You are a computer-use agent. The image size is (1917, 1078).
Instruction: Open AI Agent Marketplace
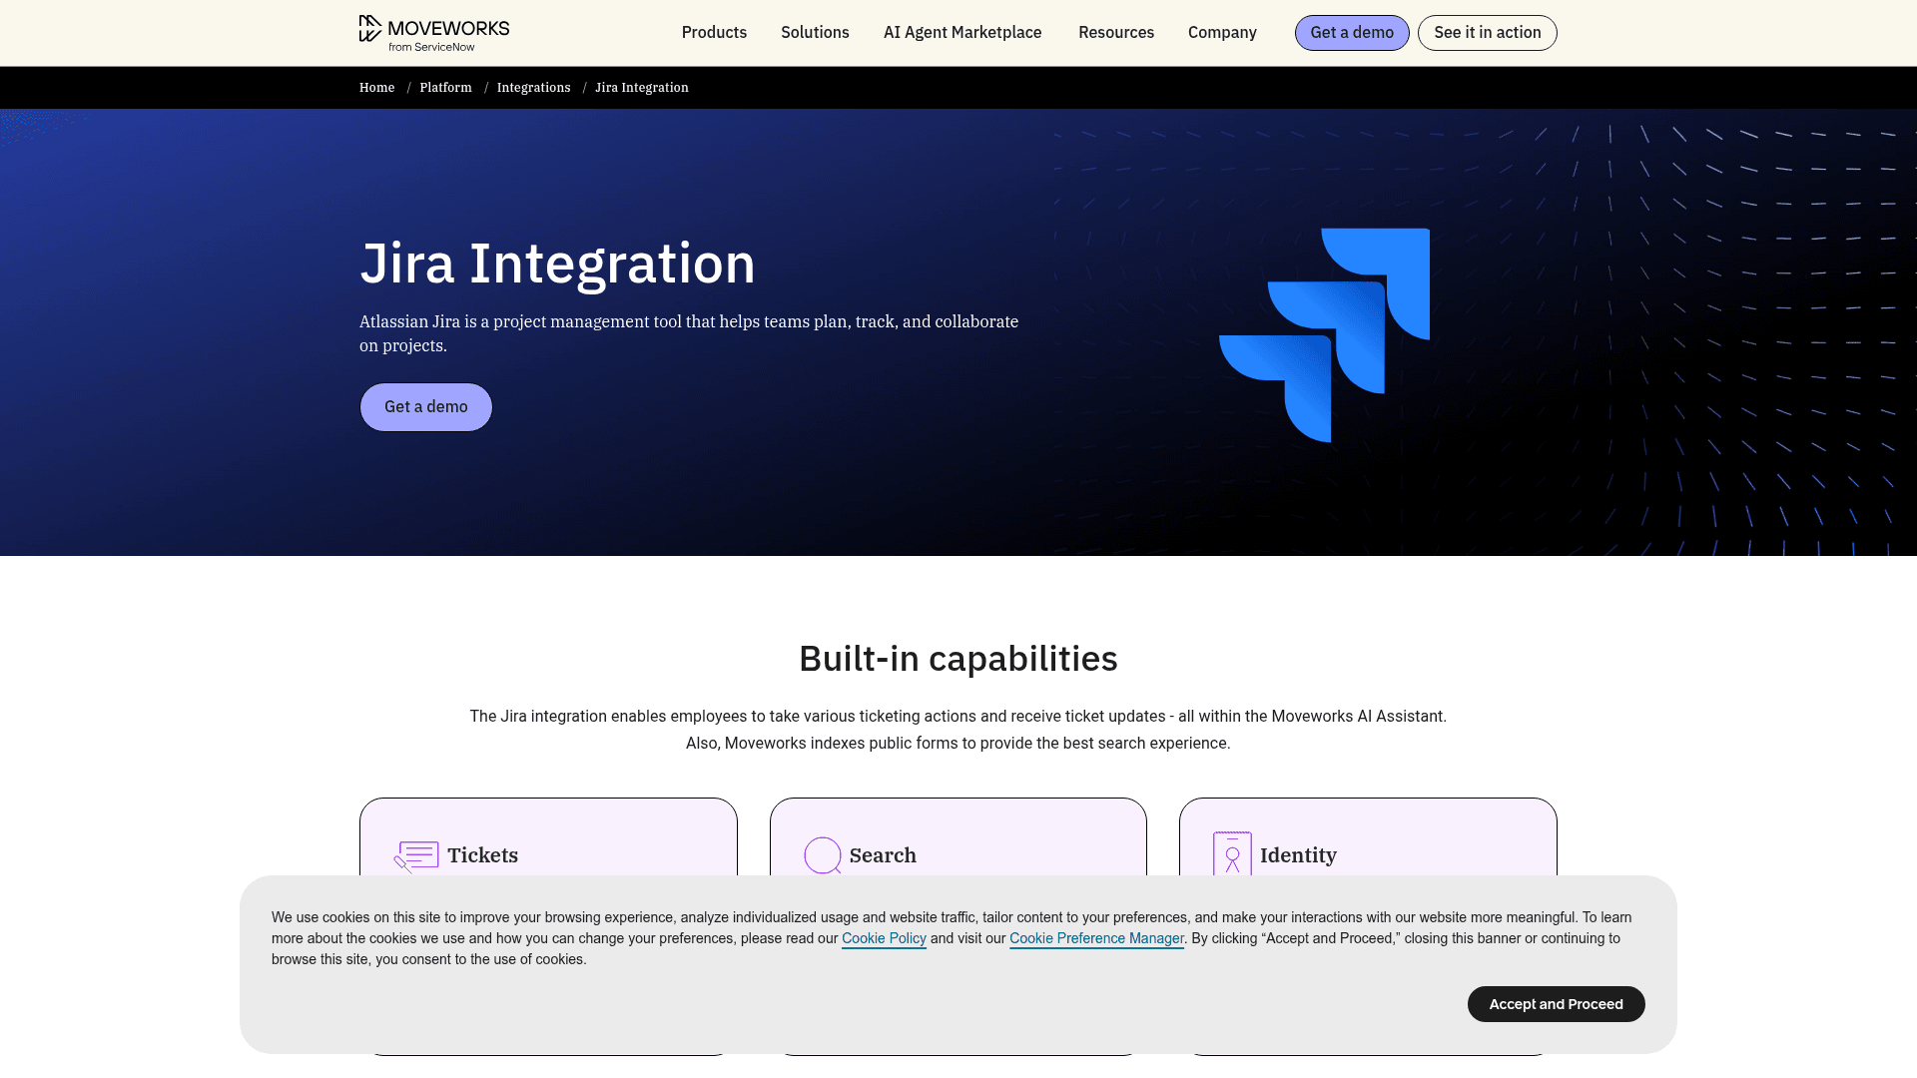962,33
